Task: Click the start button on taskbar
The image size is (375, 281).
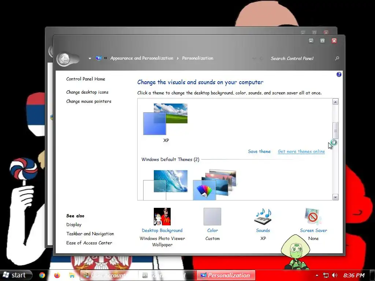Action: click(x=16, y=275)
